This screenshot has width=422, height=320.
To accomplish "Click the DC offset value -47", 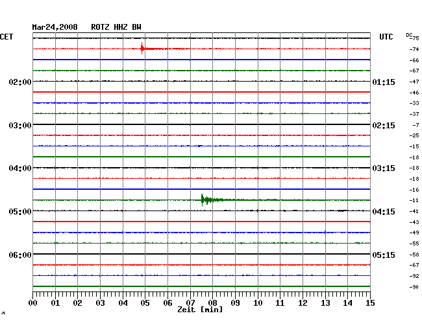I will click(x=414, y=82).
